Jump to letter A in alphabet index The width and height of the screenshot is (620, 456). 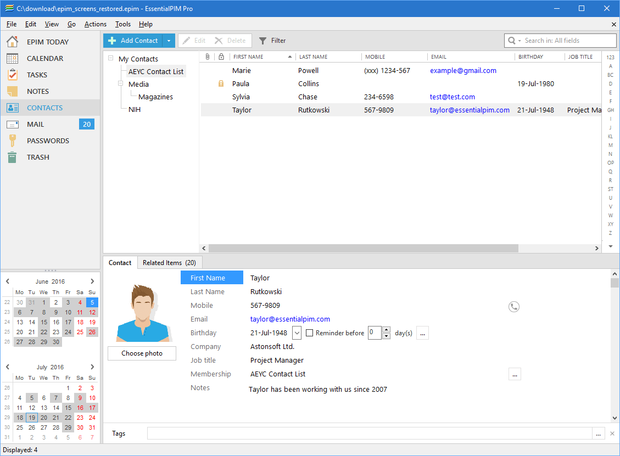click(x=611, y=66)
